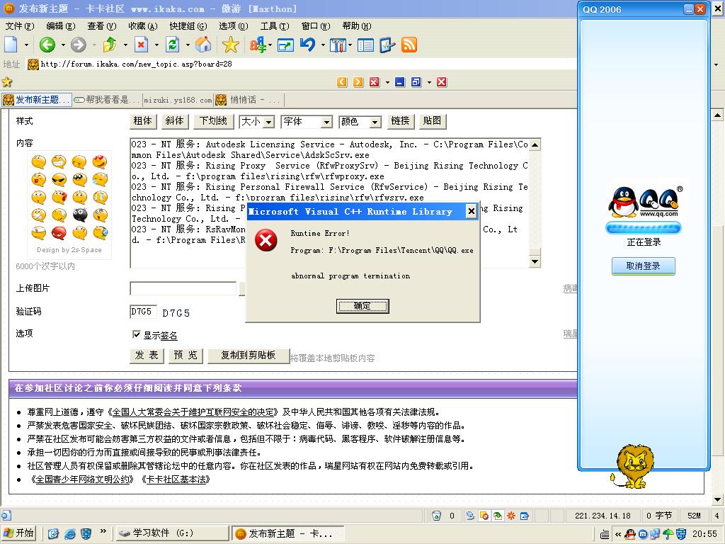This screenshot has height=544, width=725.
Task: Switch to the 帮我看看是 tab
Action: pos(107,100)
